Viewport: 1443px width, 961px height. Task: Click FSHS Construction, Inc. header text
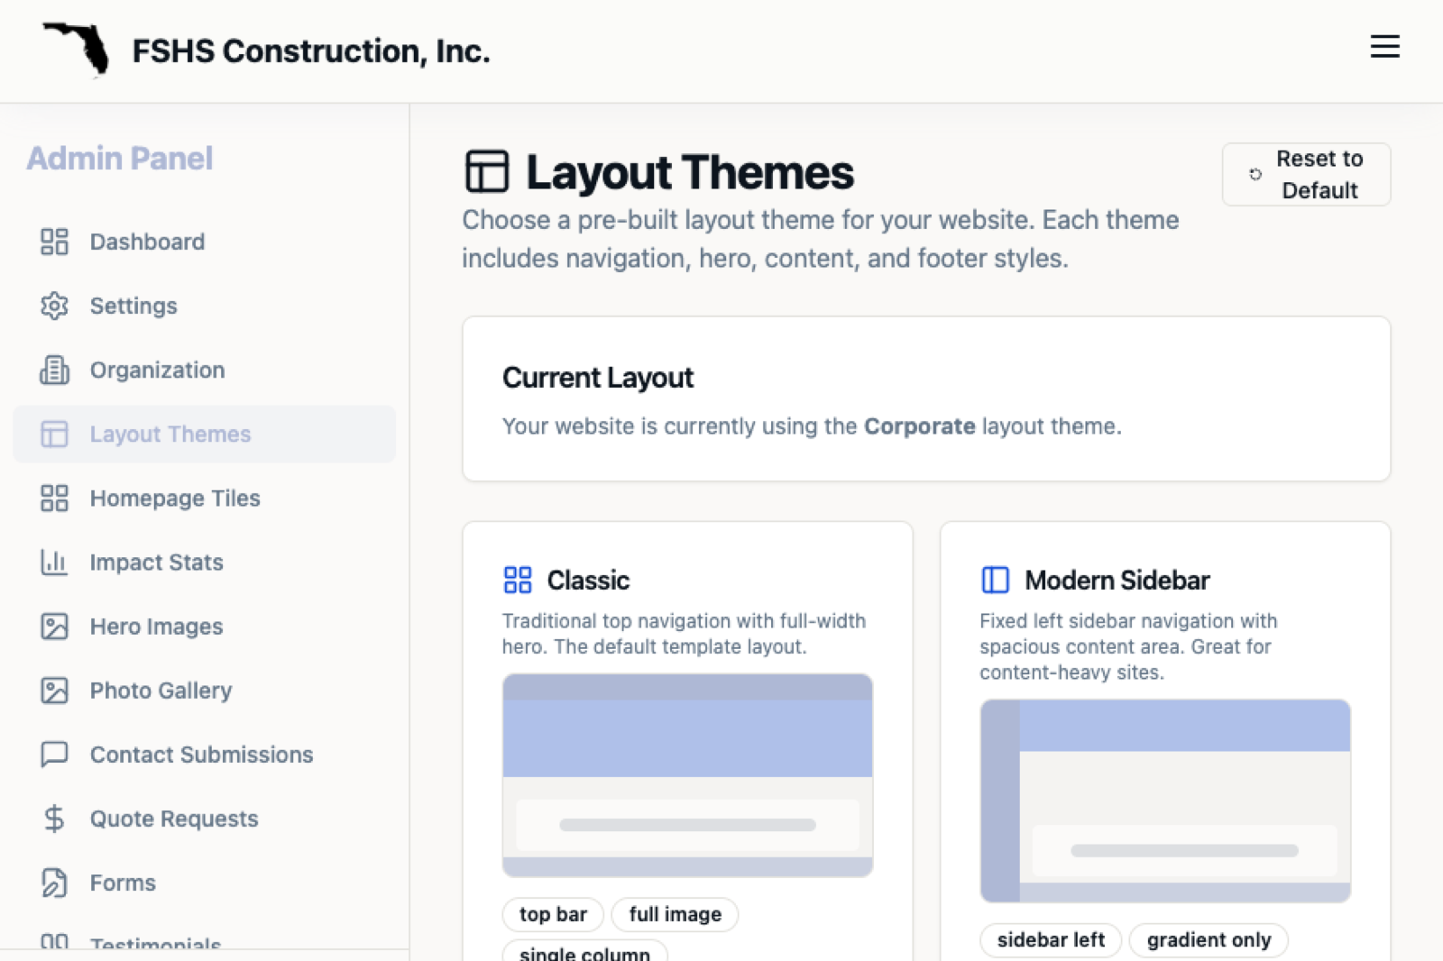point(311,51)
